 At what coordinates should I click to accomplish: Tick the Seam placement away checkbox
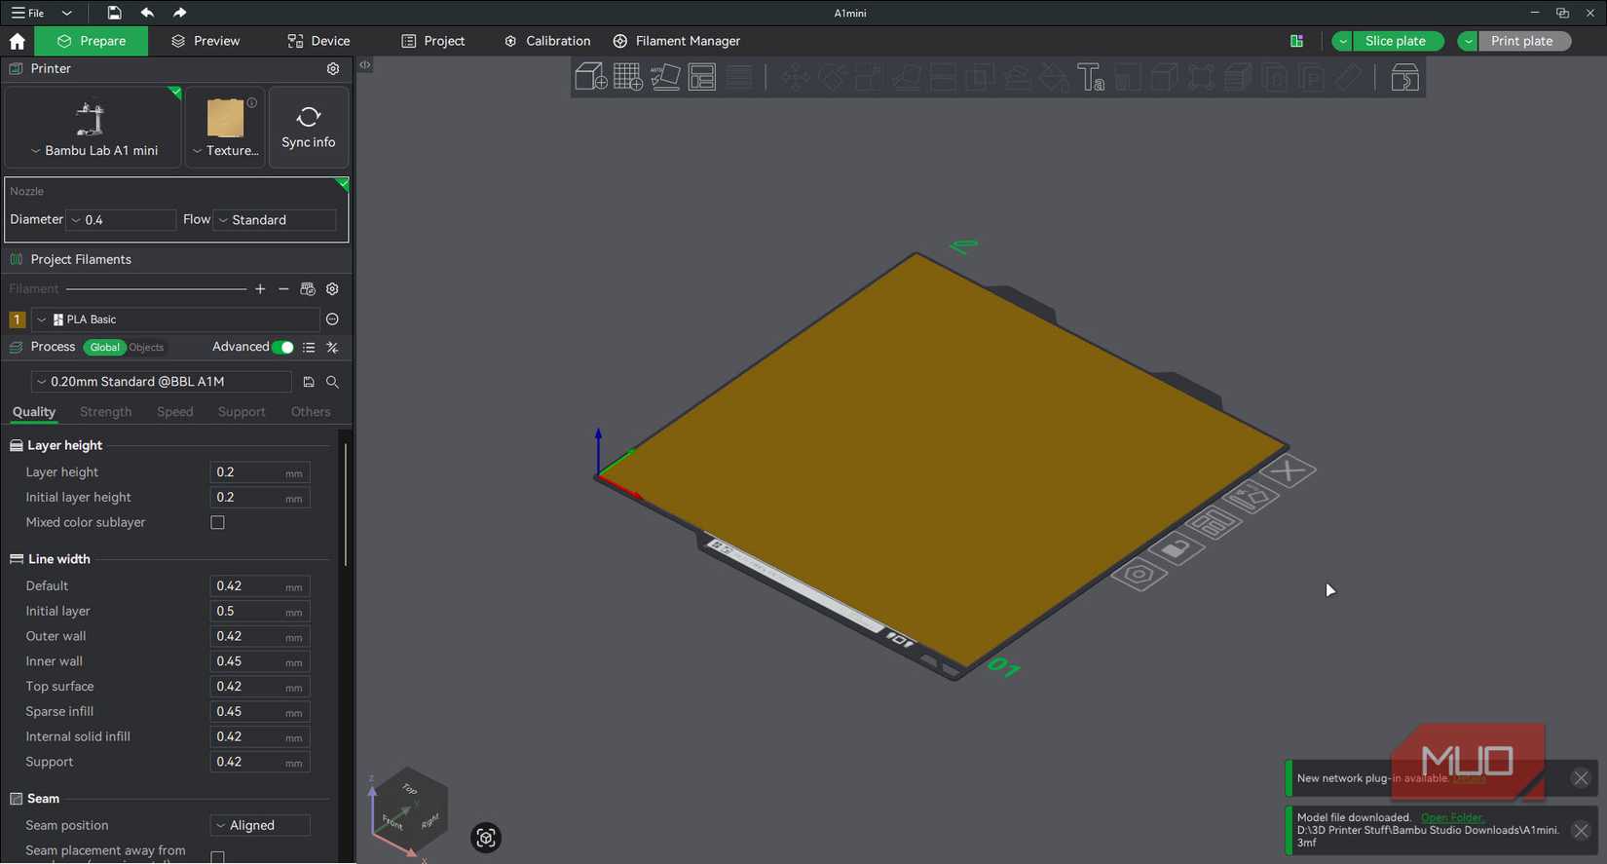coord(217,857)
